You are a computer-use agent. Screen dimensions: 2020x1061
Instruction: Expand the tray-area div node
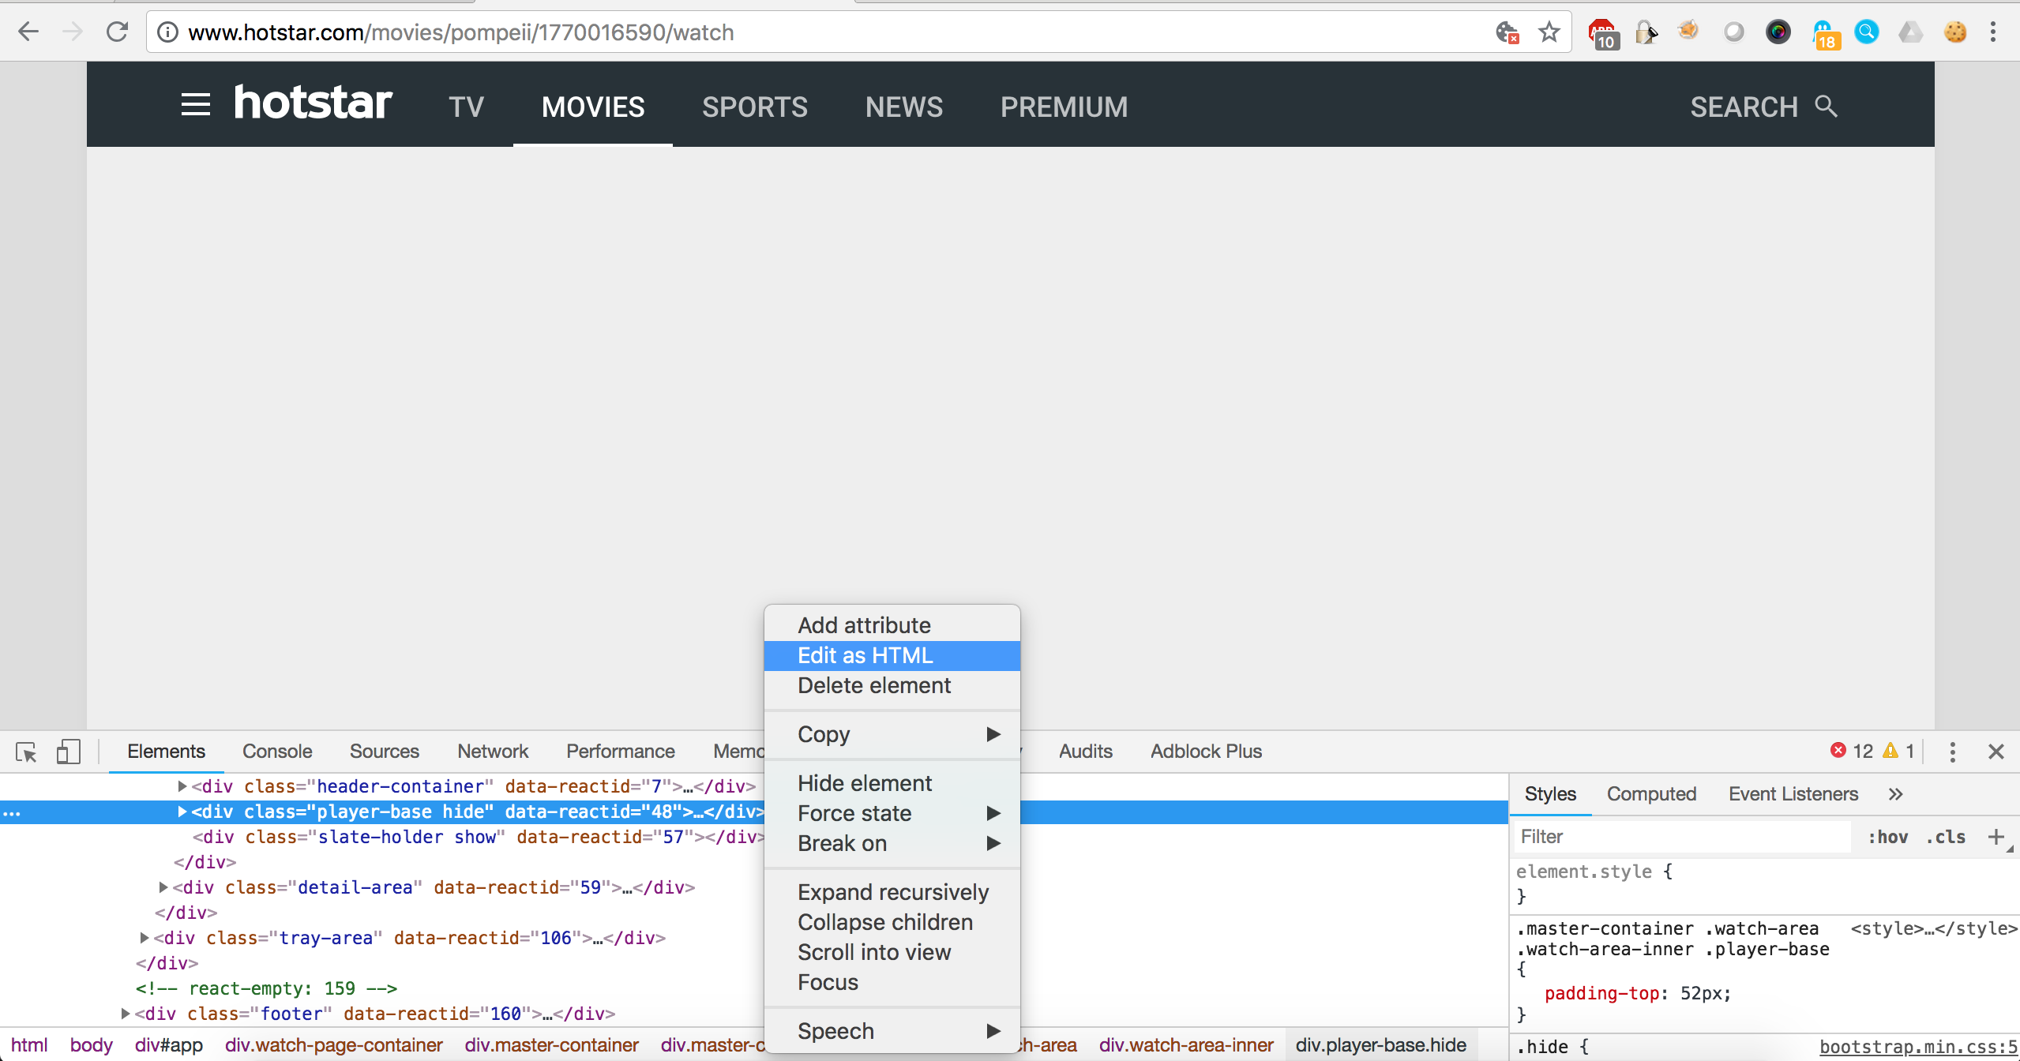pyautogui.click(x=145, y=938)
